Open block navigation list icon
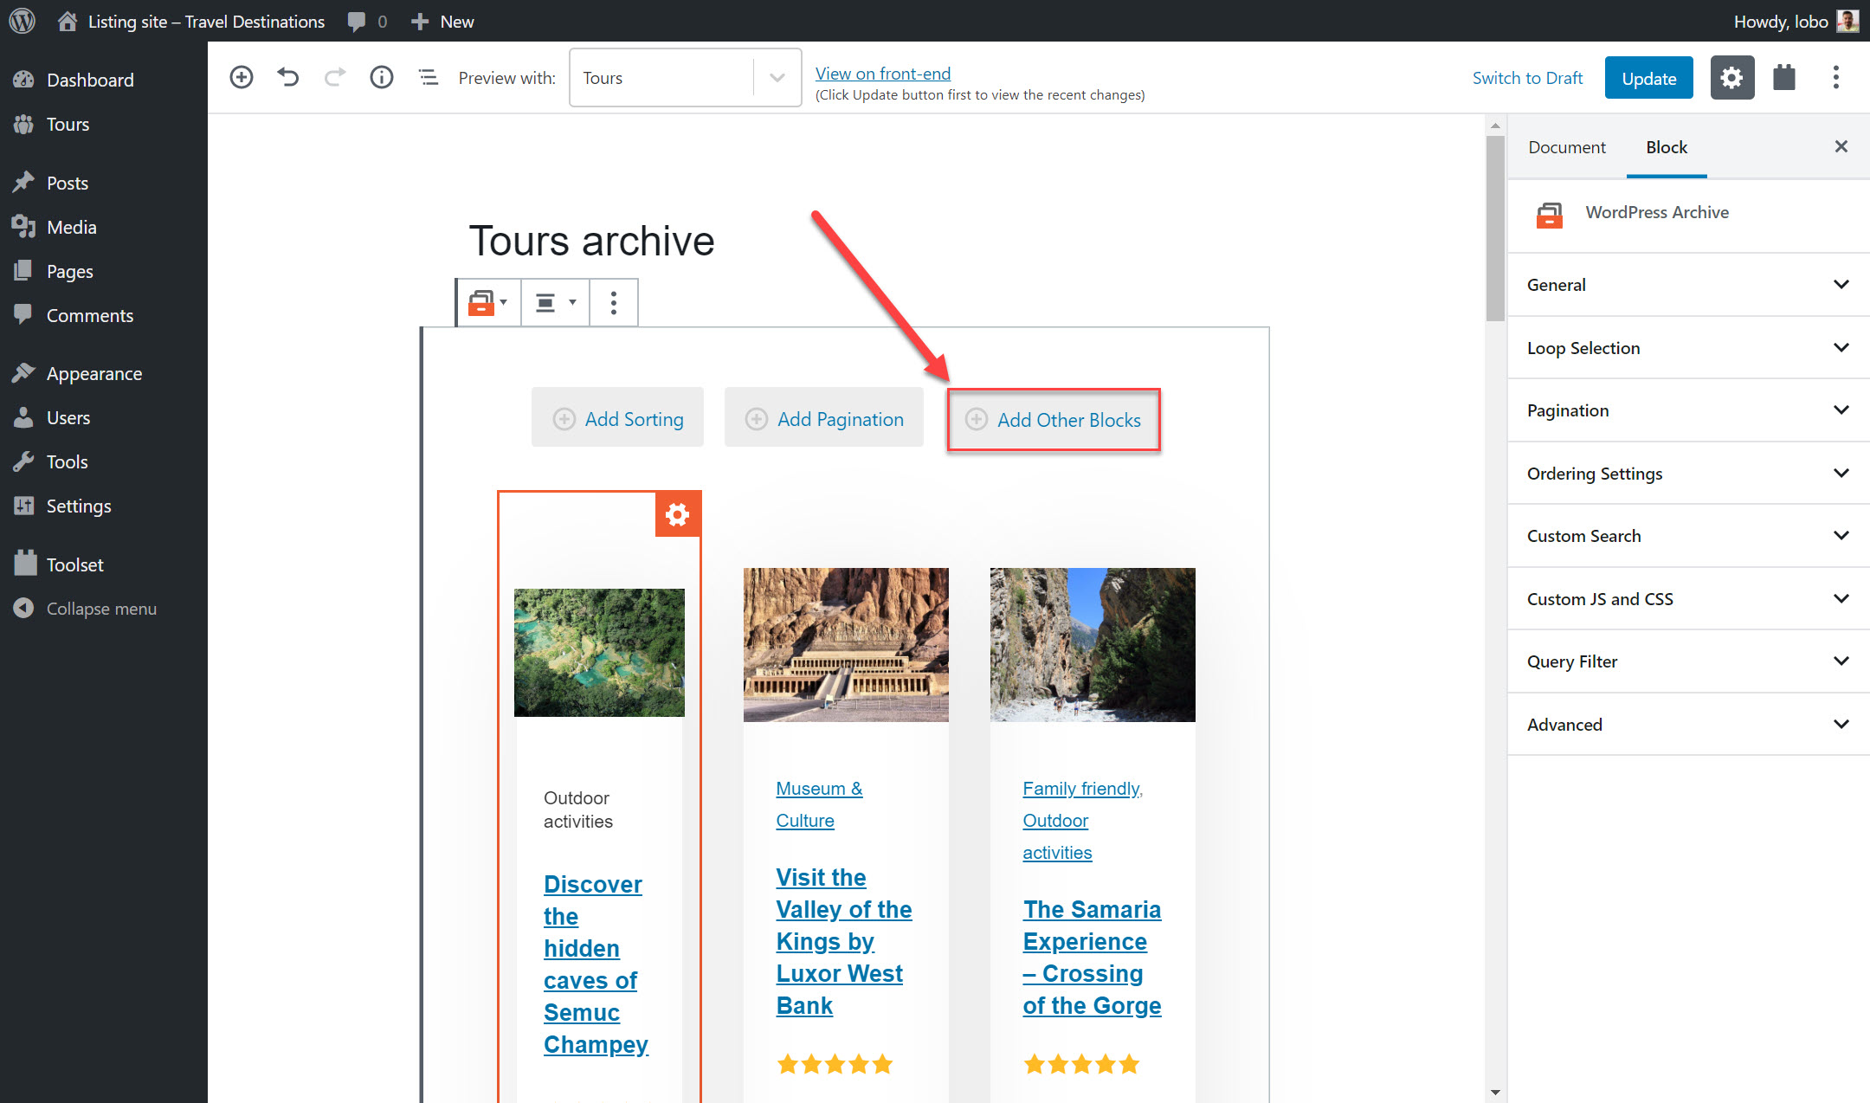Screen dimensions: 1870x1103 pyautogui.click(x=429, y=77)
